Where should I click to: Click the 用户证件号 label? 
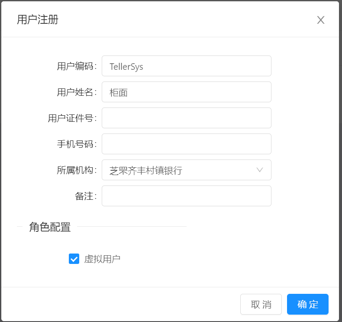(x=72, y=118)
